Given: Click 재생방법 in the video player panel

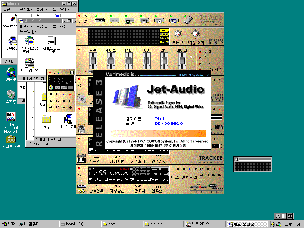Looking at the screenshot, I should click(x=117, y=191).
